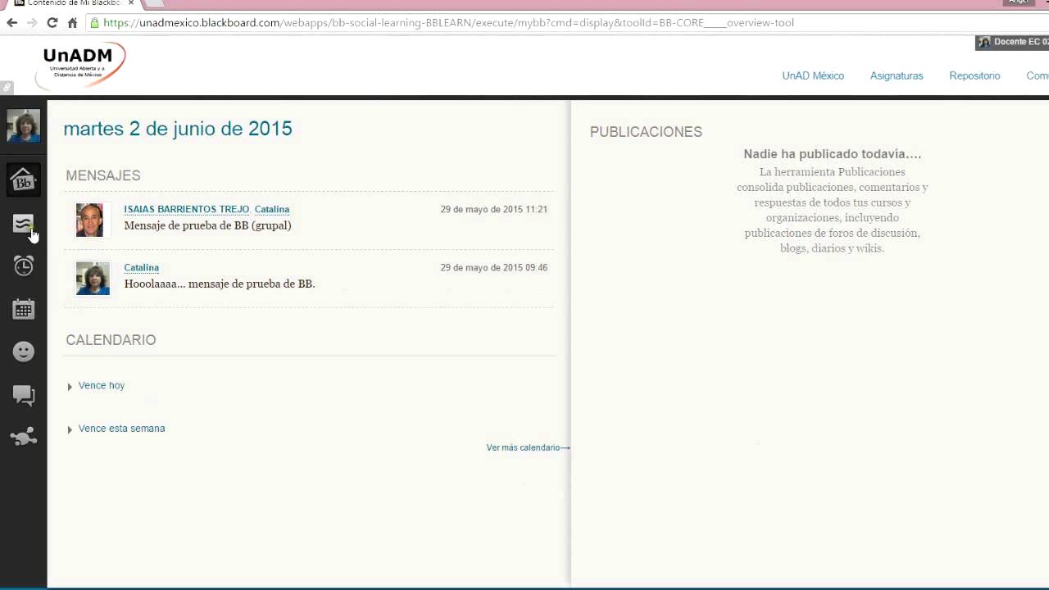Click the CALENDARIO section heading
The image size is (1049, 590).
111,340
